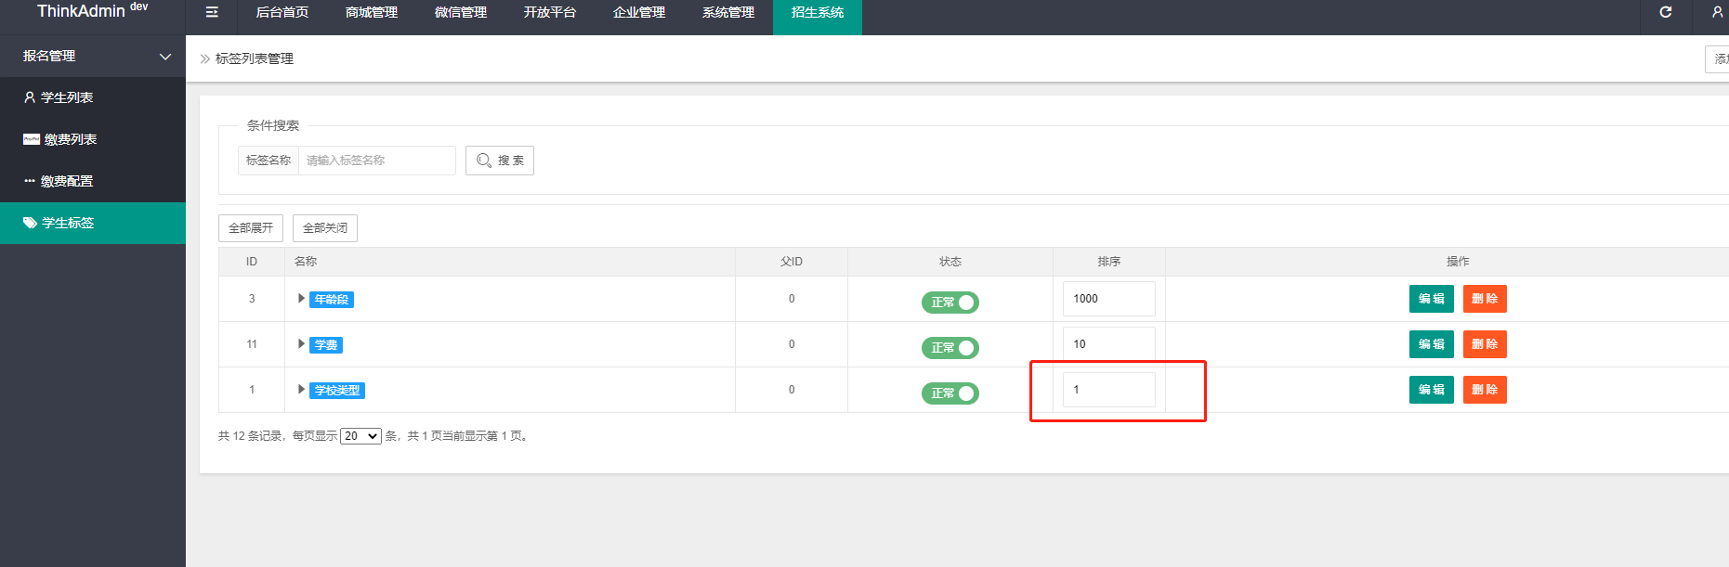This screenshot has width=1729, height=567.
Task: Click the 标签列表管理 page title
Action: 255,58
